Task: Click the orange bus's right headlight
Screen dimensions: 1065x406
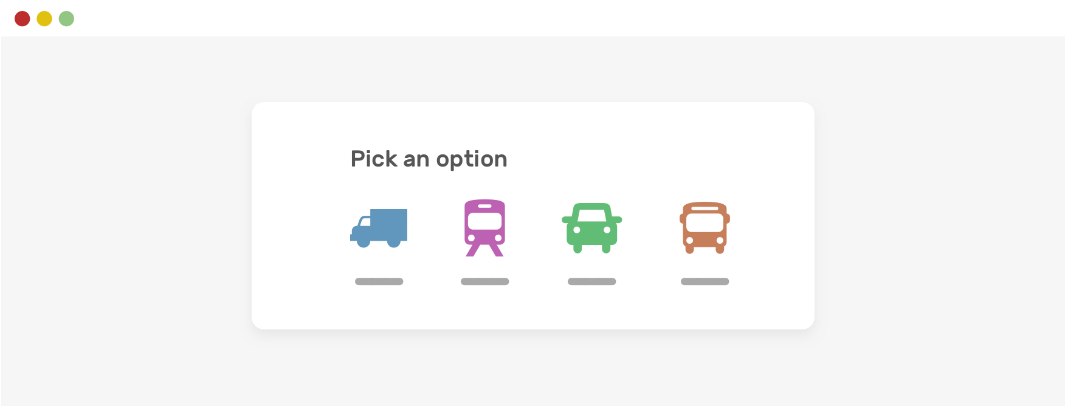Action: click(720, 240)
